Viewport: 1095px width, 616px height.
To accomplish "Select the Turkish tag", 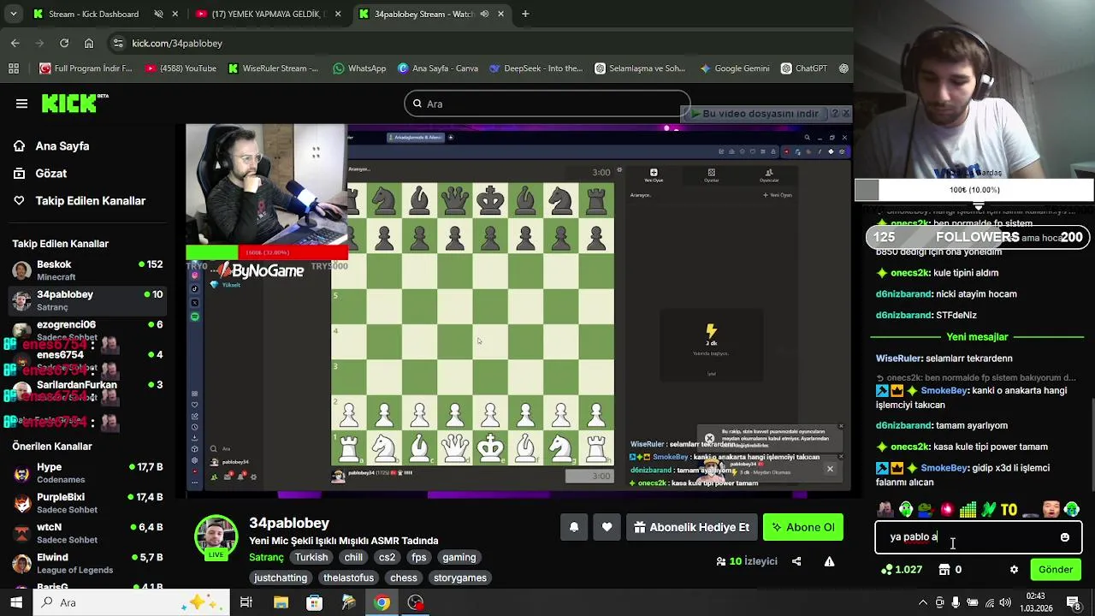I will click(311, 557).
